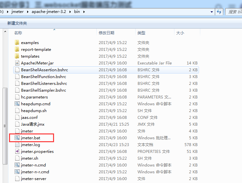The width and height of the screenshot is (242, 183).
Task: Expand the address bar history dropdown
Action: (x=212, y=12)
